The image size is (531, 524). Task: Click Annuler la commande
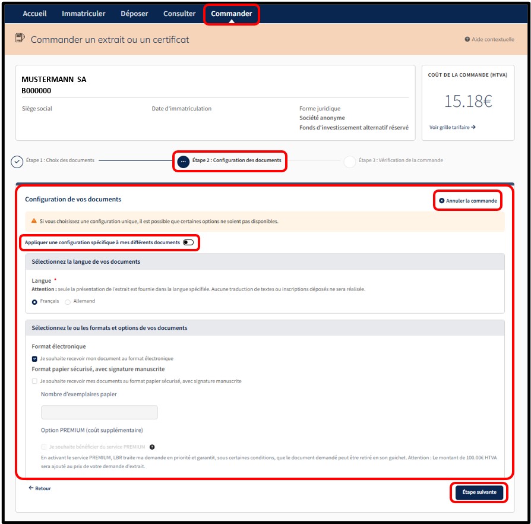tap(468, 201)
